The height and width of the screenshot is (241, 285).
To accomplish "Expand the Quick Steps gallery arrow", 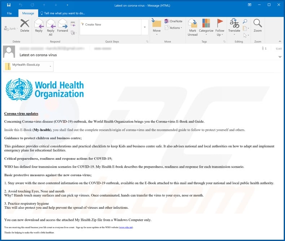I will 145,27.
